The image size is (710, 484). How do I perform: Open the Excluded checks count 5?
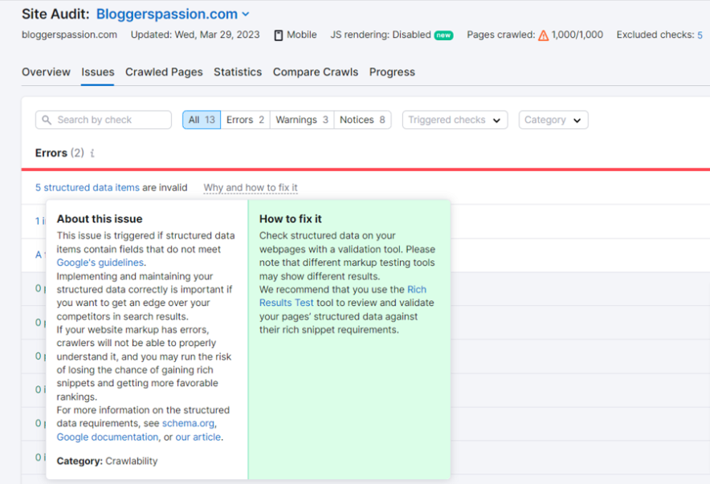click(x=700, y=35)
